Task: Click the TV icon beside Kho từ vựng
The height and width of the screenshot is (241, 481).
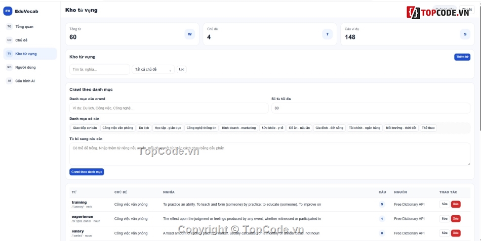Action: (x=9, y=54)
